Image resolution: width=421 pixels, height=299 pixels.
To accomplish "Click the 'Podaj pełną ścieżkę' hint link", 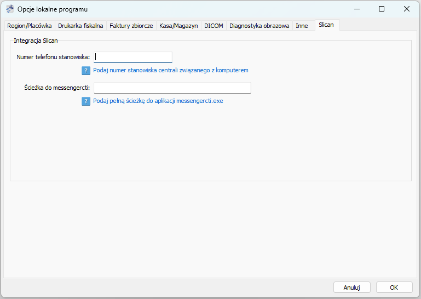I will (x=158, y=101).
